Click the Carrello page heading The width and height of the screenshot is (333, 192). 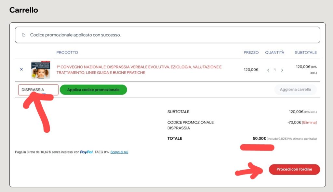click(23, 10)
